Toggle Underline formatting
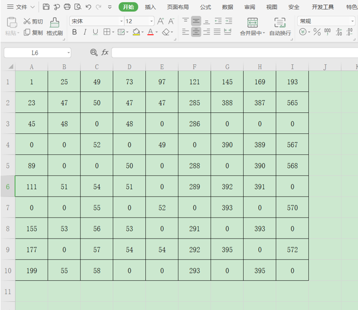358x310 pixels. point(95,32)
